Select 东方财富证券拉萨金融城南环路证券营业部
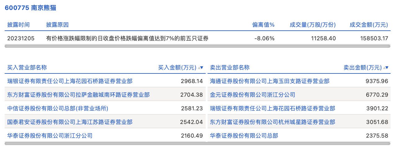This screenshot has height=150, width=394. coord(78,95)
